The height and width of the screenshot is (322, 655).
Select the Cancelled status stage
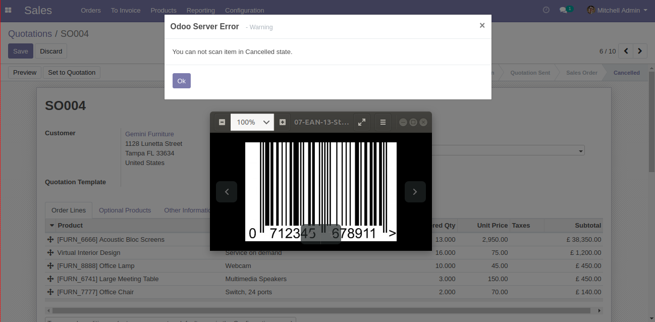(626, 73)
